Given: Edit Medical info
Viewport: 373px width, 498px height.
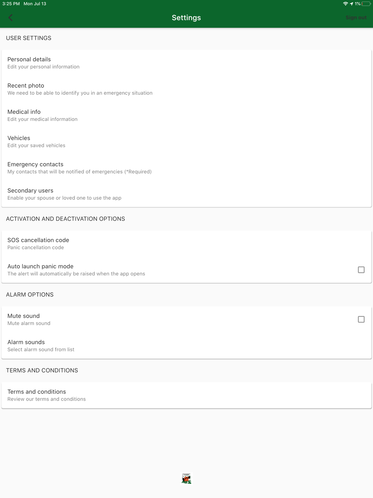Looking at the screenshot, I should coord(186,115).
